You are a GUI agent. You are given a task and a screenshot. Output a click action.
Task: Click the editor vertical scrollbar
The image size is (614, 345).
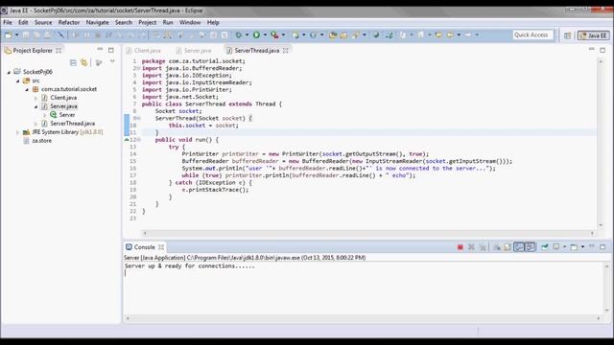pos(601,143)
